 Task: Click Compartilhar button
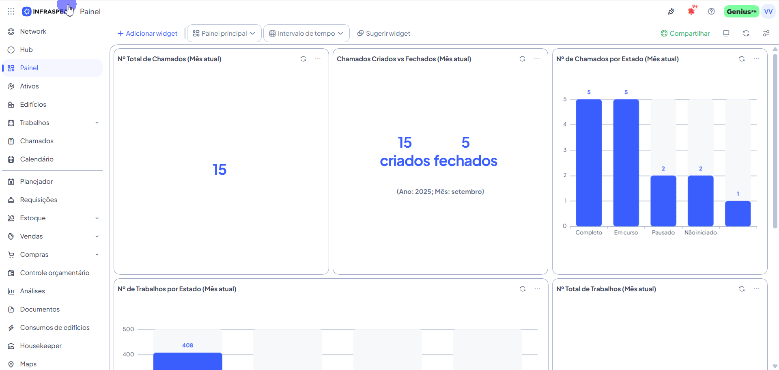click(685, 33)
